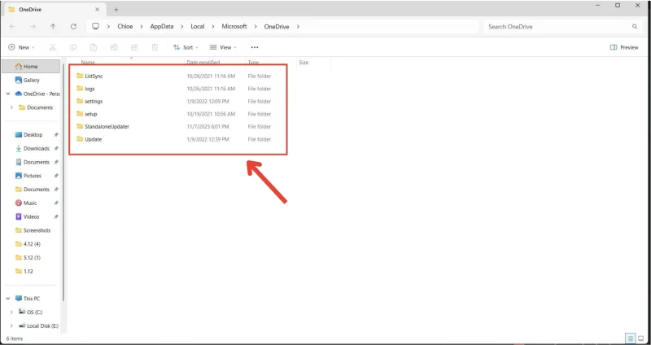
Task: Select OneDrive - Personal in sidebar
Action: [37, 94]
